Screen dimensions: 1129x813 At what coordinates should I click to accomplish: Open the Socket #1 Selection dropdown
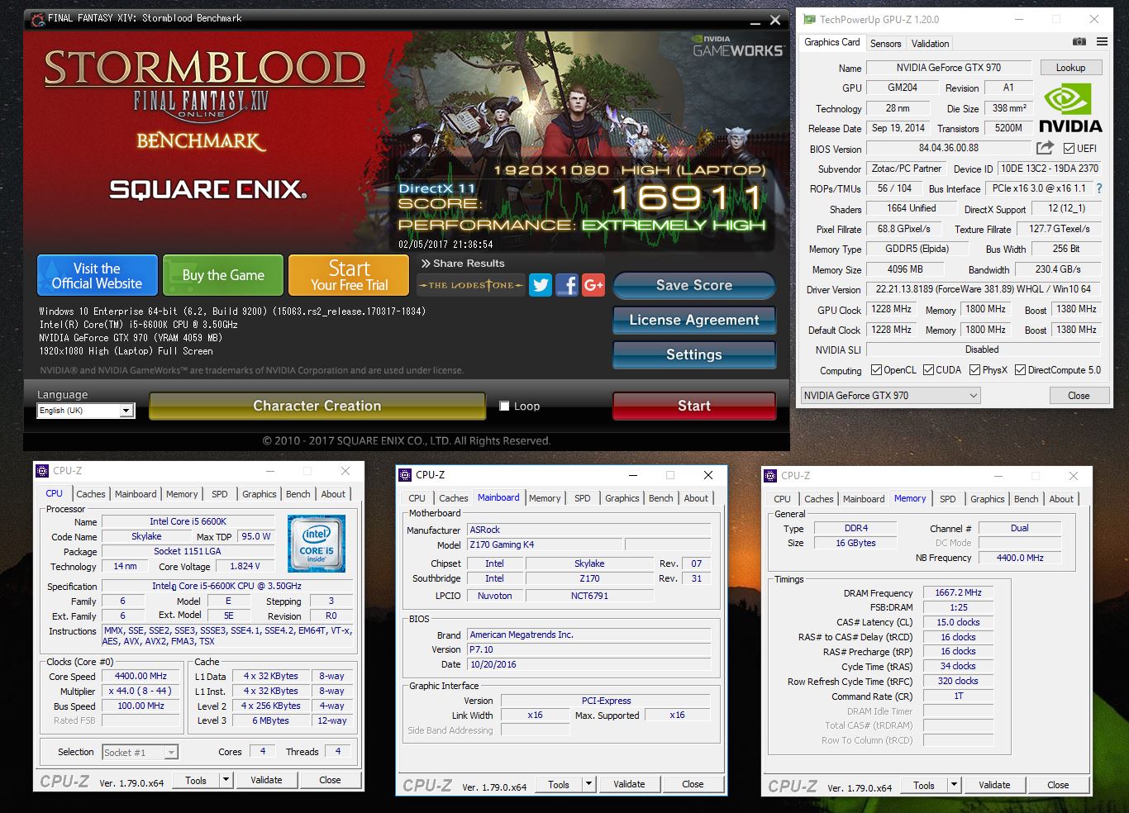pyautogui.click(x=140, y=752)
